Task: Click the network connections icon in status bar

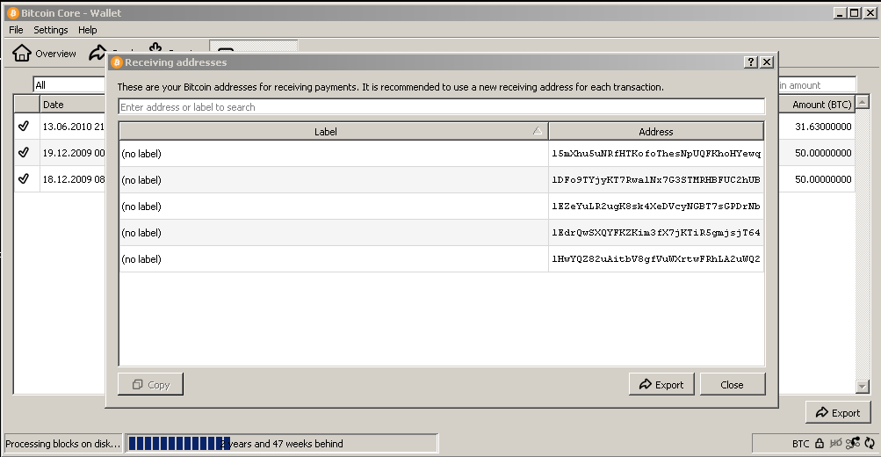Action: point(853,444)
